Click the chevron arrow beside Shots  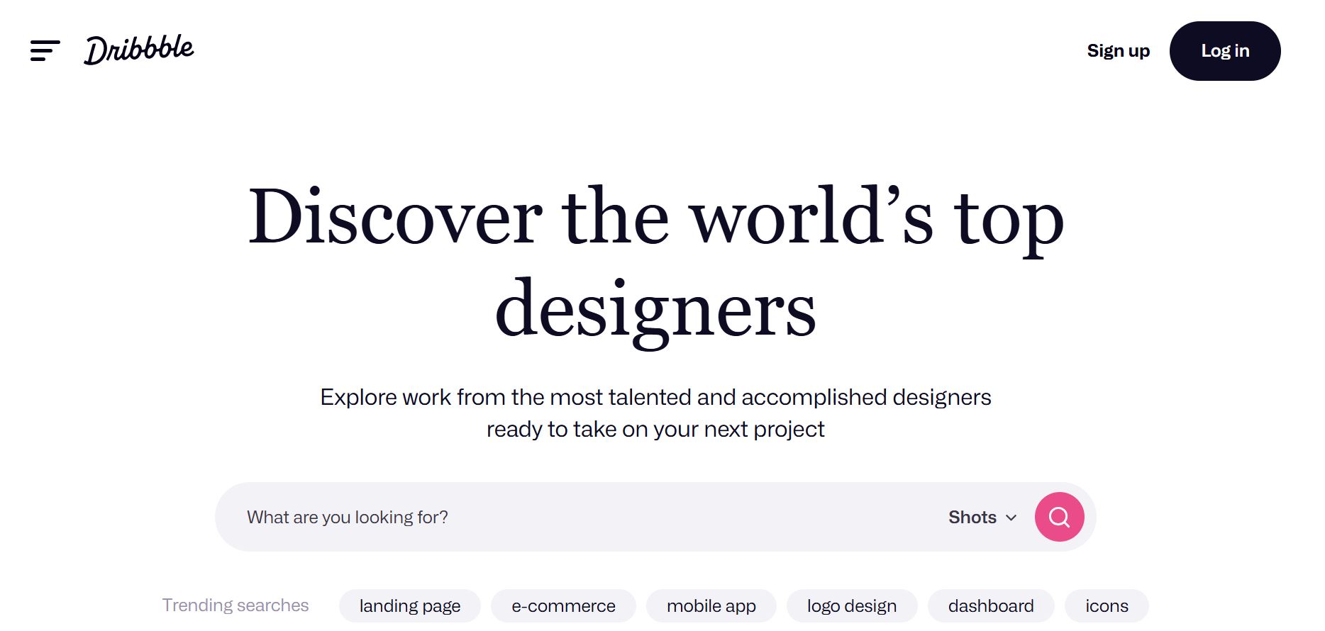click(1011, 518)
